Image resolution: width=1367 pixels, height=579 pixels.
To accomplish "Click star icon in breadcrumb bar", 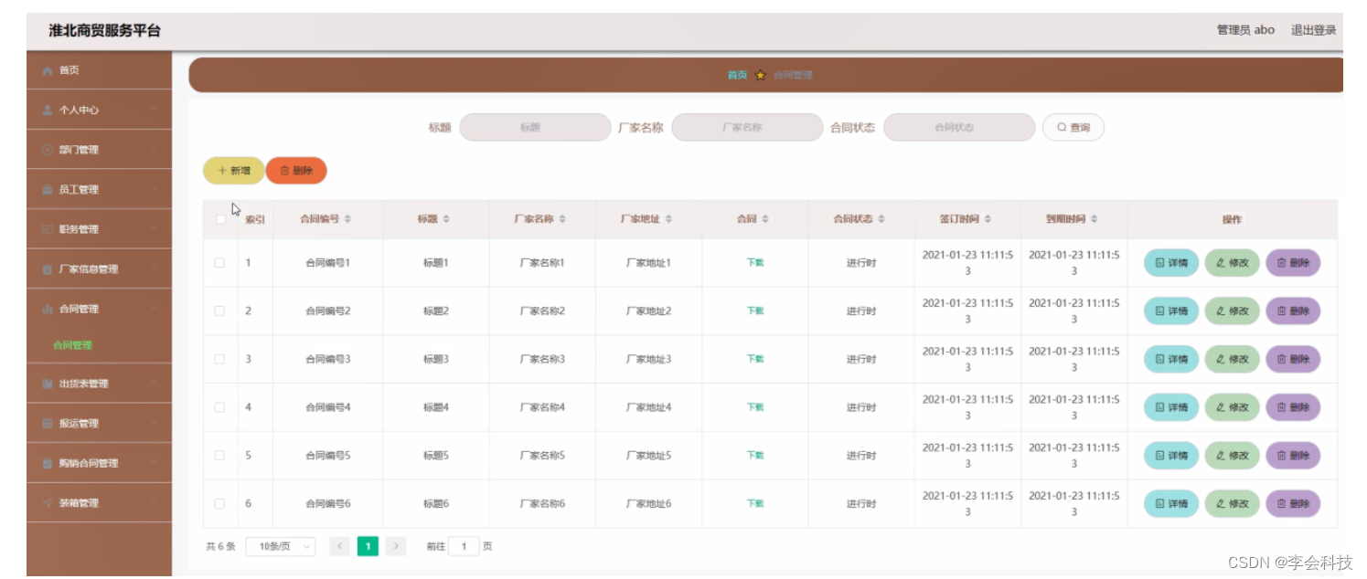I will 760,75.
